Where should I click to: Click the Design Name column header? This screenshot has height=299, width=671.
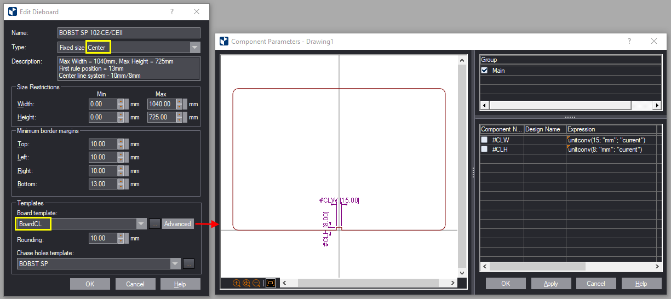pos(545,129)
